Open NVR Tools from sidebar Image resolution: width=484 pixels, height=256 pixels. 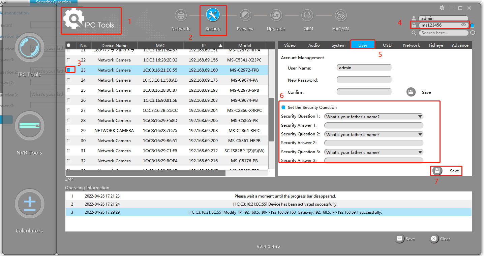(x=29, y=126)
